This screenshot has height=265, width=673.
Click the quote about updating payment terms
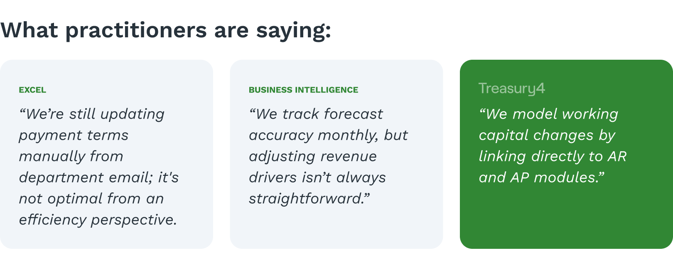pos(99,167)
